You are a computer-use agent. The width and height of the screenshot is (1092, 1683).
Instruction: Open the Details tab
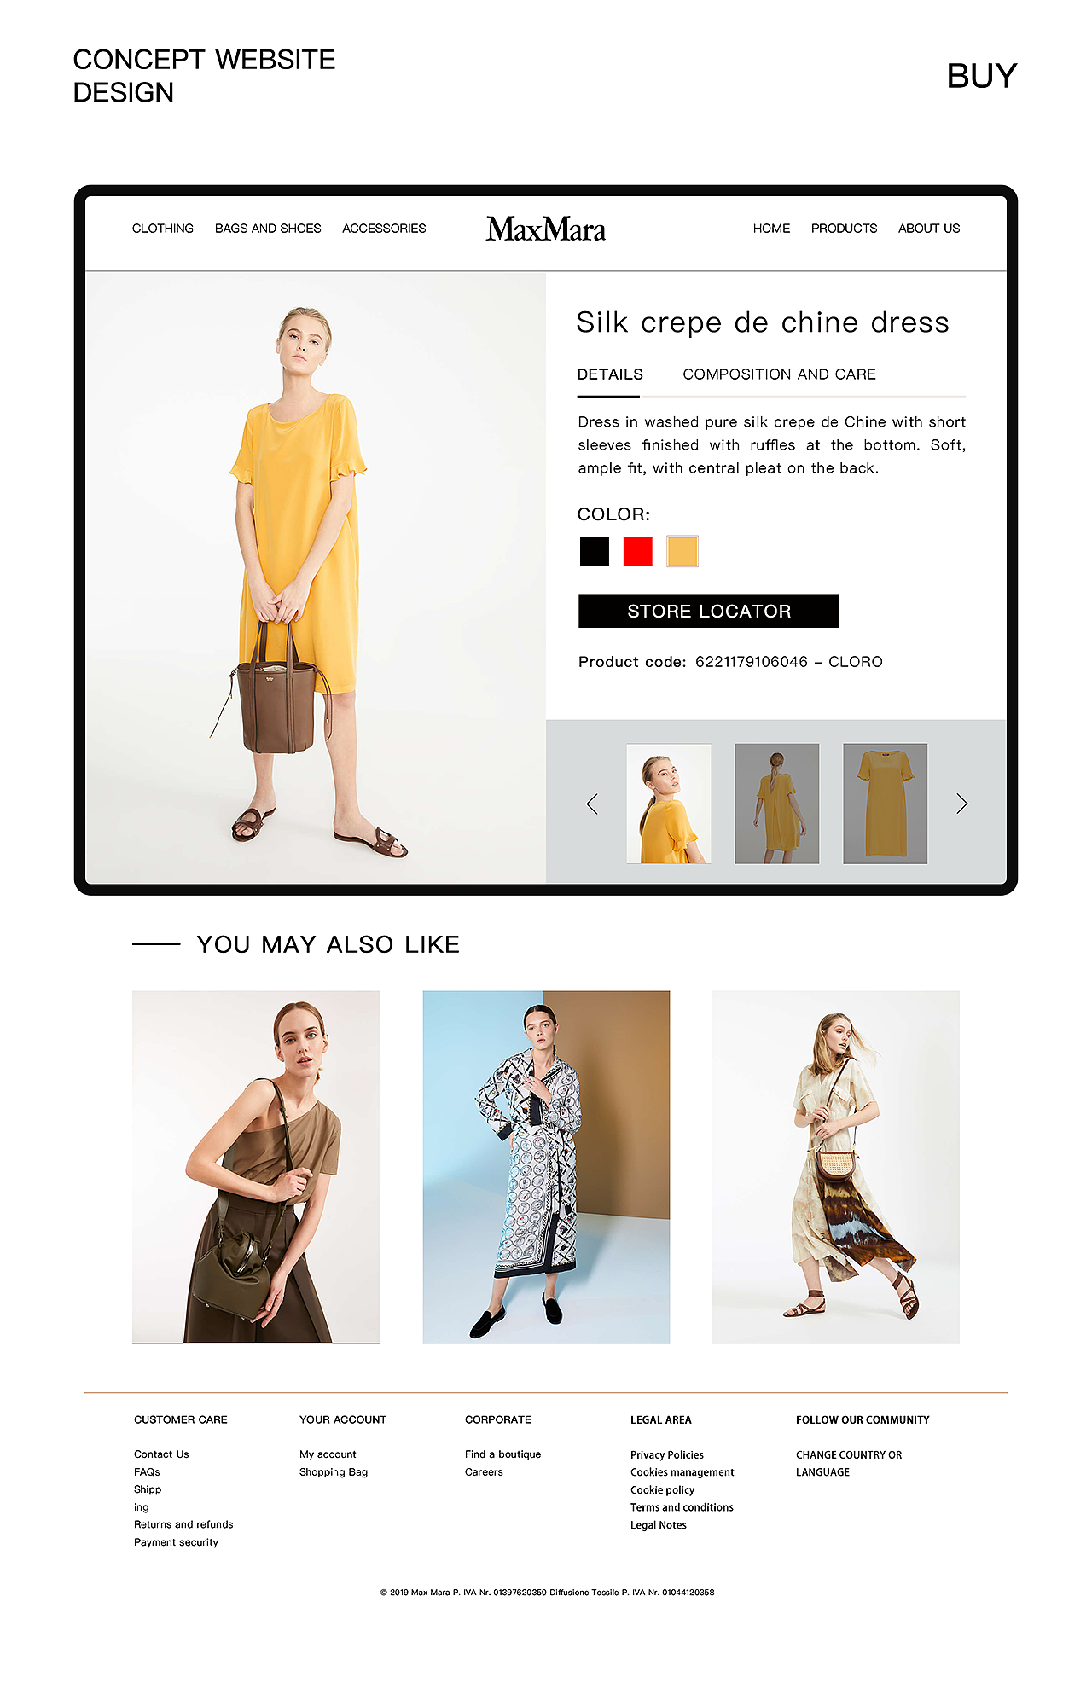(x=610, y=374)
